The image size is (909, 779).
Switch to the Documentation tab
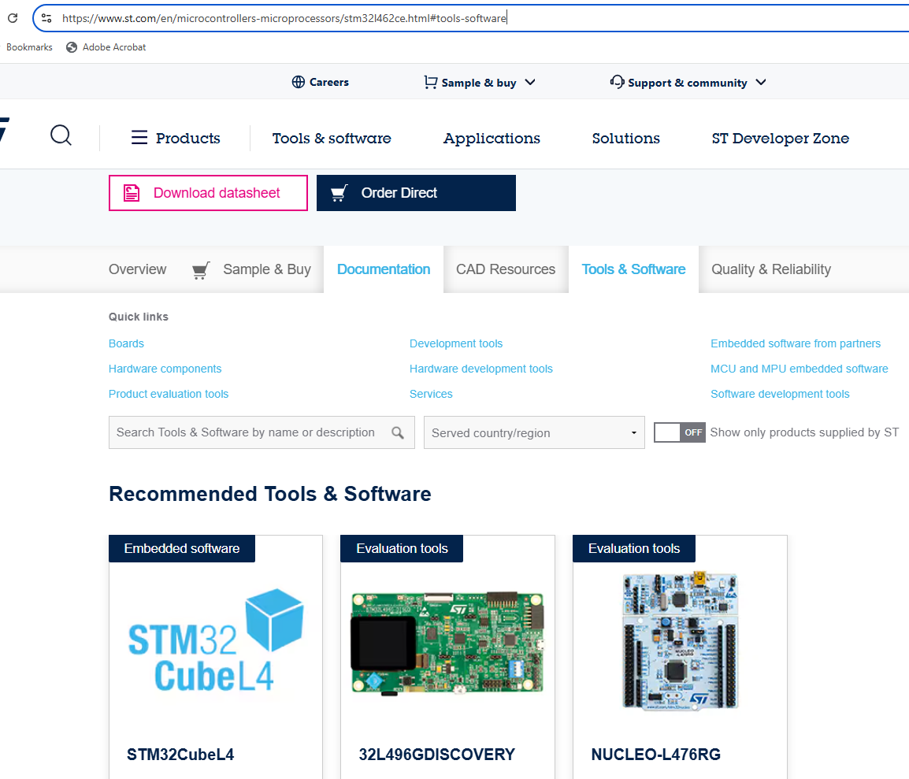click(x=384, y=269)
